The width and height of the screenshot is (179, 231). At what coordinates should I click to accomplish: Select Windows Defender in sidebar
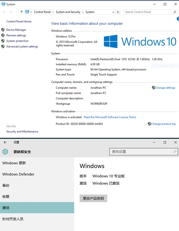pos(37,174)
